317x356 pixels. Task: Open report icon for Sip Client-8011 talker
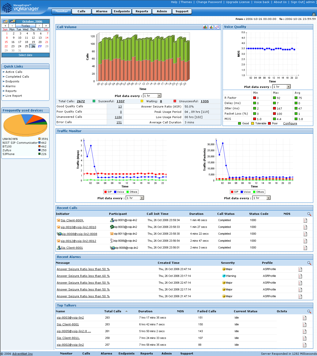pos(304,338)
